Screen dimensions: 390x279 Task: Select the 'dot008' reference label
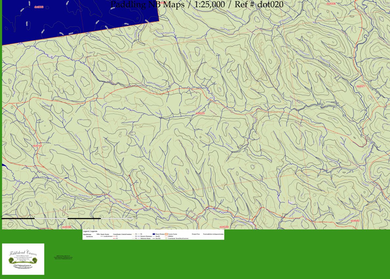[x=331, y=4]
